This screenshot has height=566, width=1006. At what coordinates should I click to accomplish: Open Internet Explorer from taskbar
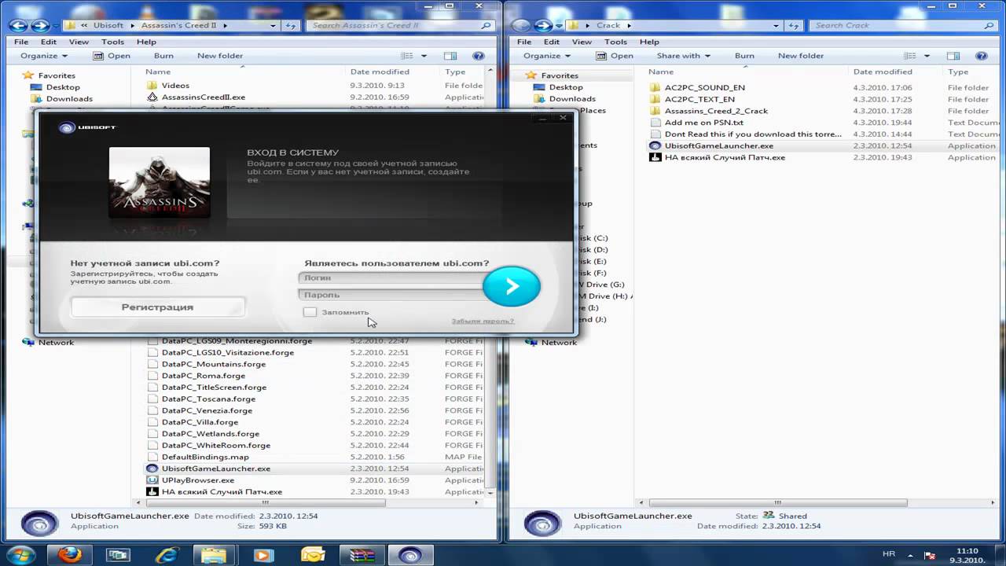click(x=167, y=555)
